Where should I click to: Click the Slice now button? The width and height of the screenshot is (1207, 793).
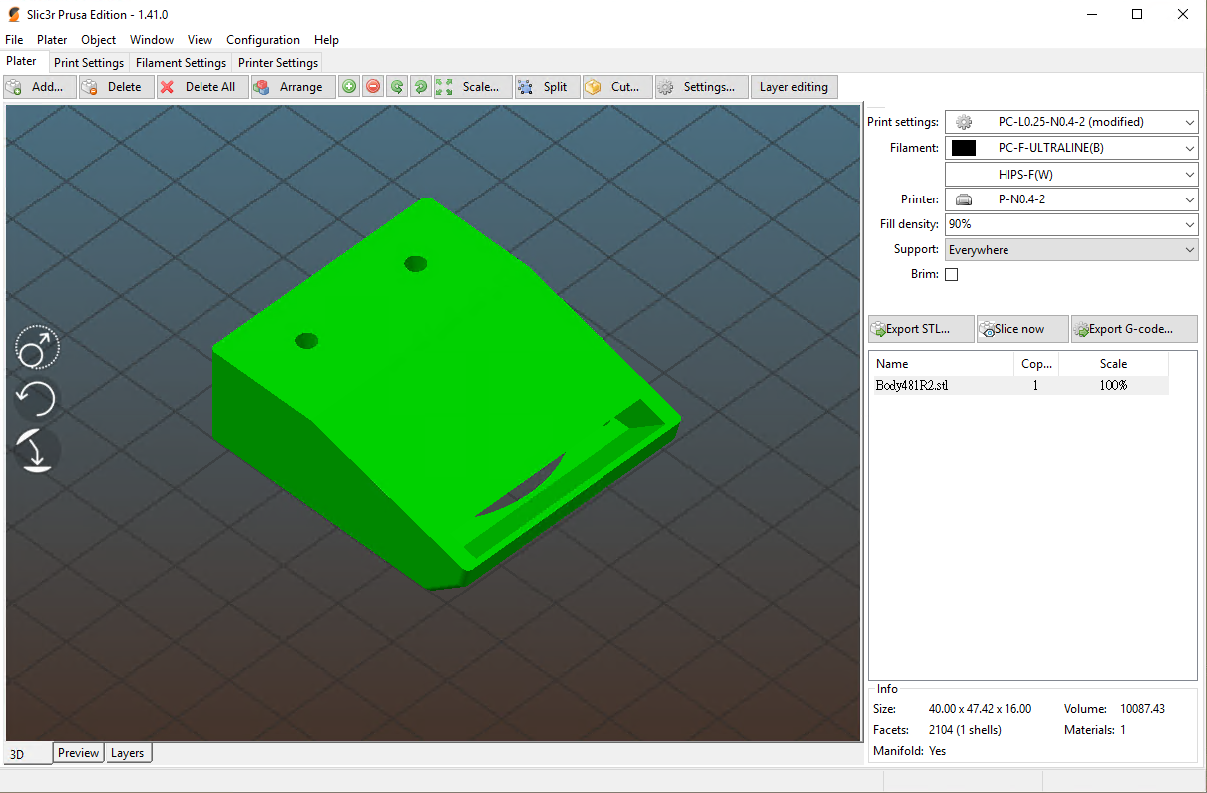[1022, 329]
